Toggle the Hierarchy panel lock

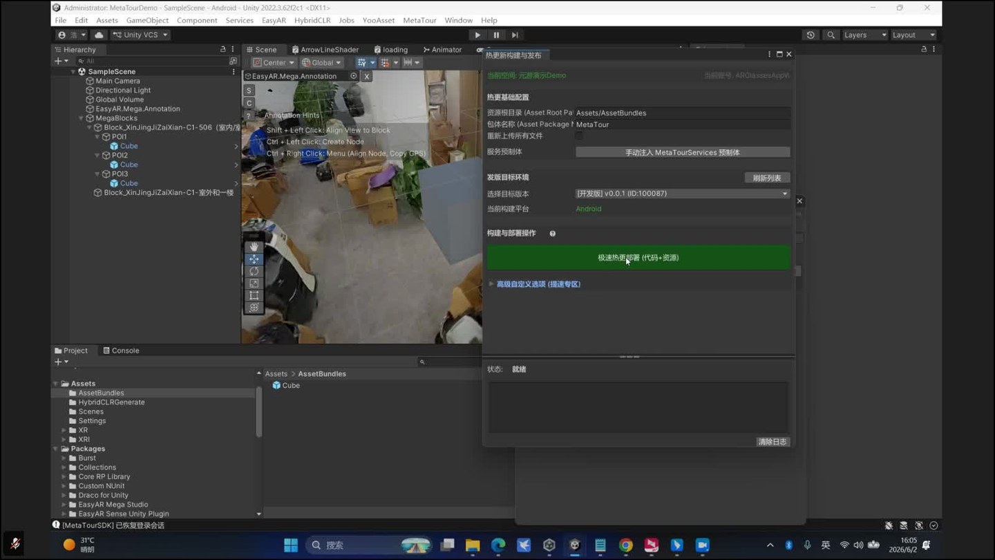click(x=222, y=50)
